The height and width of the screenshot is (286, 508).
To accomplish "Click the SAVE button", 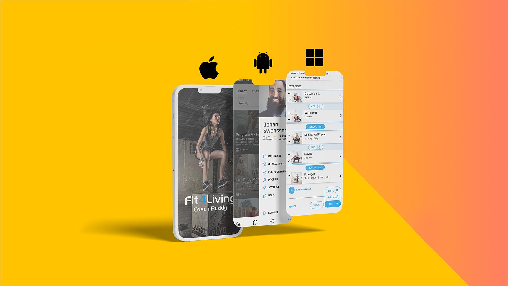I will (316, 205).
